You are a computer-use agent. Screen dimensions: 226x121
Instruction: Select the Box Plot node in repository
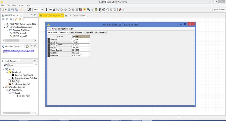tap(16, 81)
